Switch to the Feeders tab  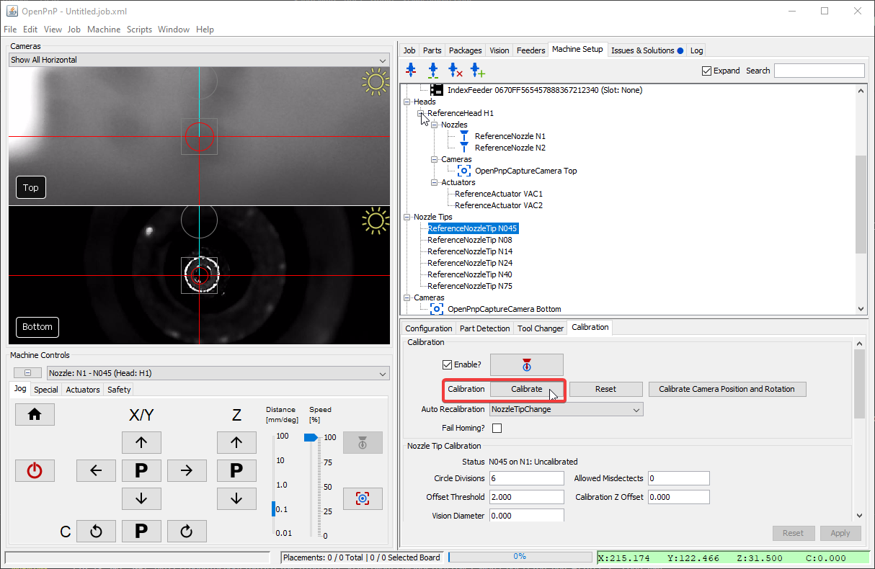[x=531, y=50]
